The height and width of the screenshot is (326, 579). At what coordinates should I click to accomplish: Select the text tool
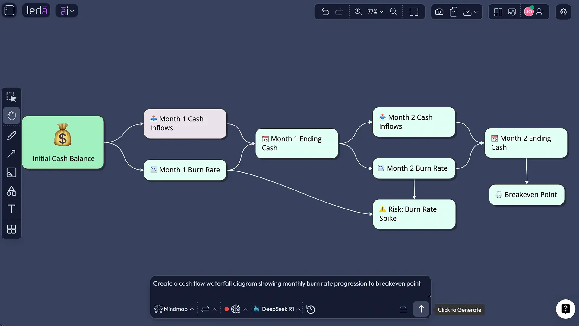(11, 209)
